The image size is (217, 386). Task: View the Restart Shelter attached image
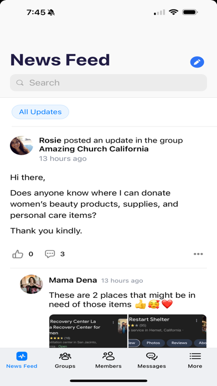point(167,331)
